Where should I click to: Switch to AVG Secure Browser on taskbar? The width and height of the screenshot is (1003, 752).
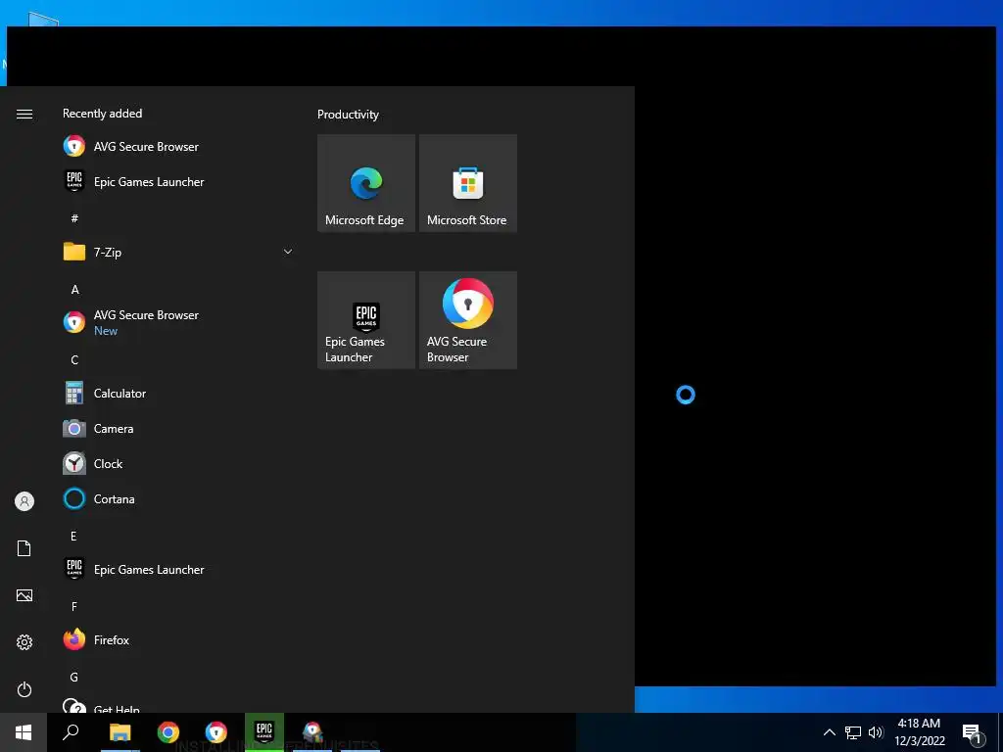(x=216, y=732)
